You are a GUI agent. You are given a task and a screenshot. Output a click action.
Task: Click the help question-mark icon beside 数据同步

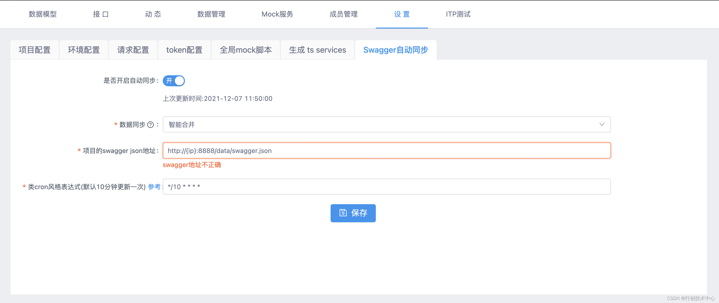pos(150,125)
